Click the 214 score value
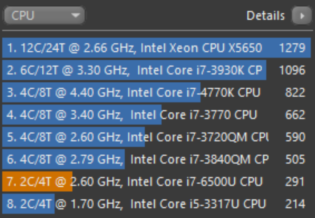The width and height of the screenshot is (315, 218). tap(295, 204)
